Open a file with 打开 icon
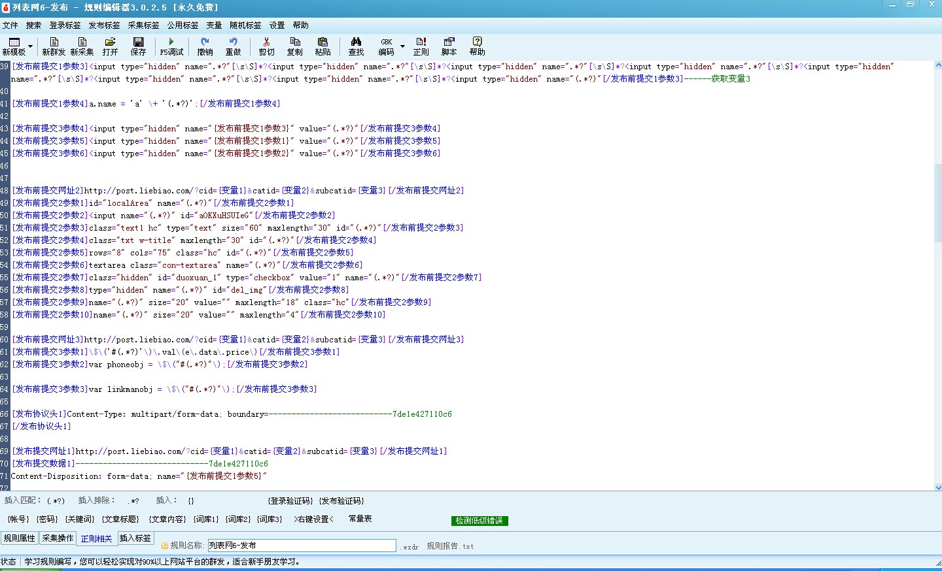Image resolution: width=942 pixels, height=571 pixels. point(110,46)
